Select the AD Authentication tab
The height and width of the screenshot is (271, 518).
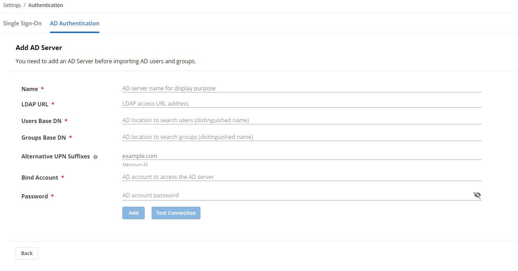(75, 23)
